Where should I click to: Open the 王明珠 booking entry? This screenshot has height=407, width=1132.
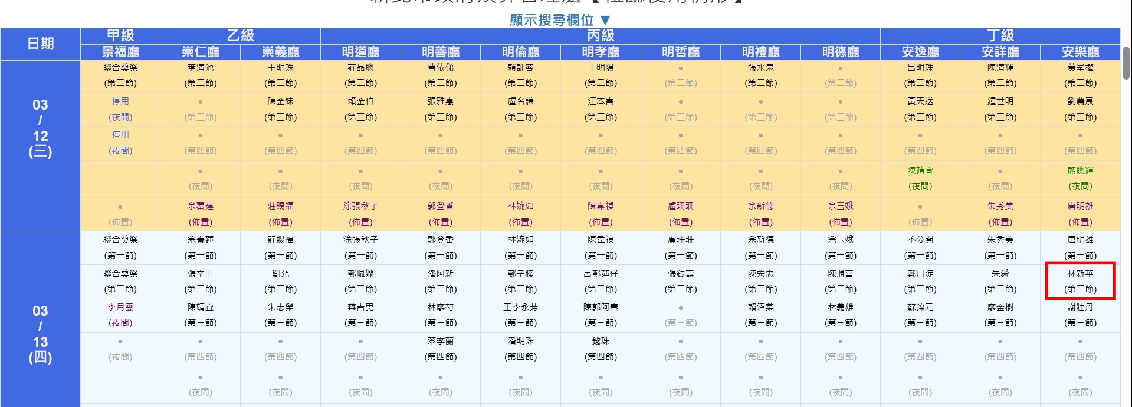pos(280,75)
